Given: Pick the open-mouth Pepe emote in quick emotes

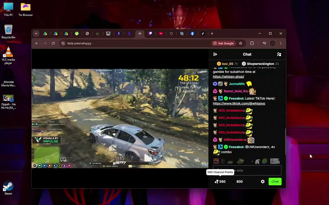Looking at the screenshot, I should (240, 161).
